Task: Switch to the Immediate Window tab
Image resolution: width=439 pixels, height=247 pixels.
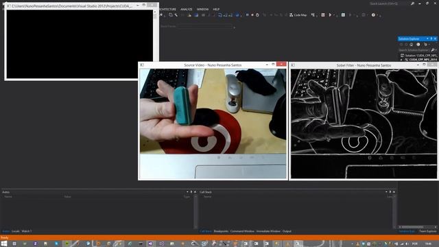Action: 268,231
